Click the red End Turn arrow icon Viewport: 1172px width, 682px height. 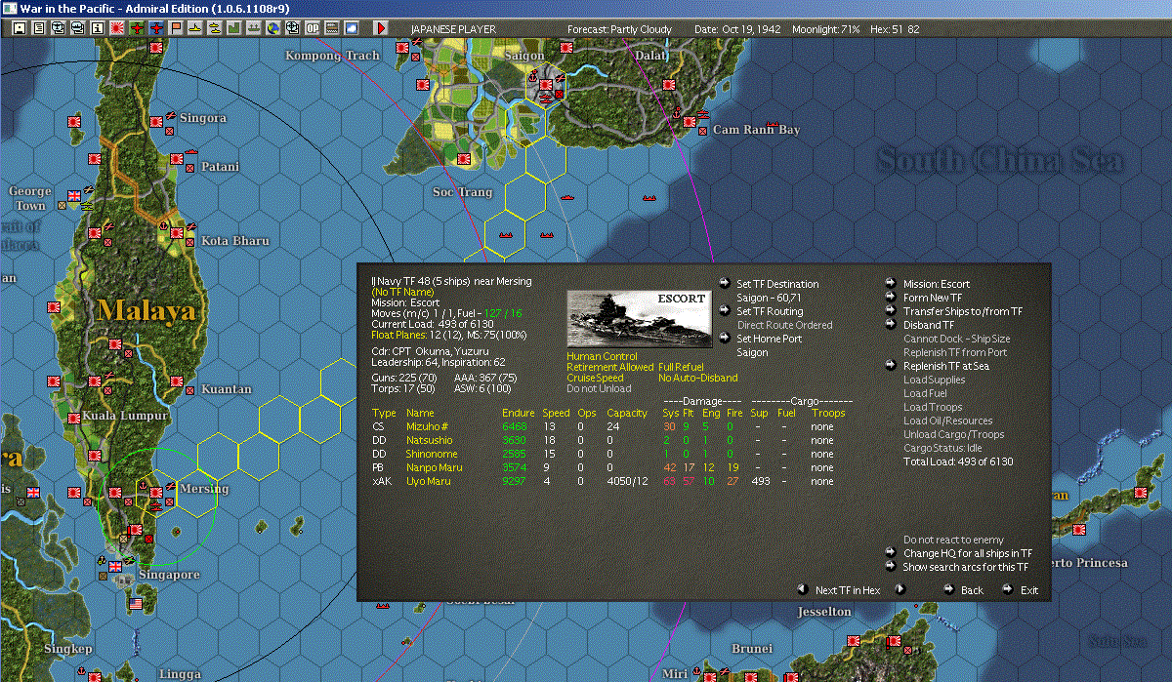(381, 28)
